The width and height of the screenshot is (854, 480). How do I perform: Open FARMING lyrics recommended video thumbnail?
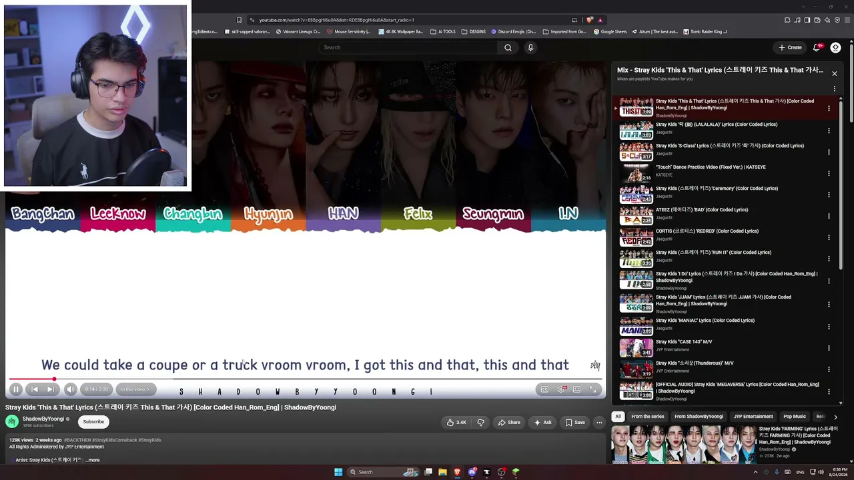[x=684, y=445]
